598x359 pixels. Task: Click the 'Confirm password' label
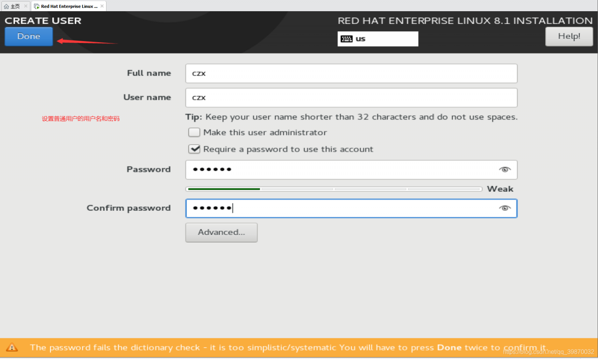click(x=128, y=208)
